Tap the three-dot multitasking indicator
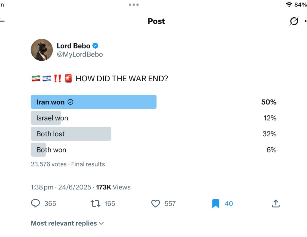307x237 pixels. 134,5
